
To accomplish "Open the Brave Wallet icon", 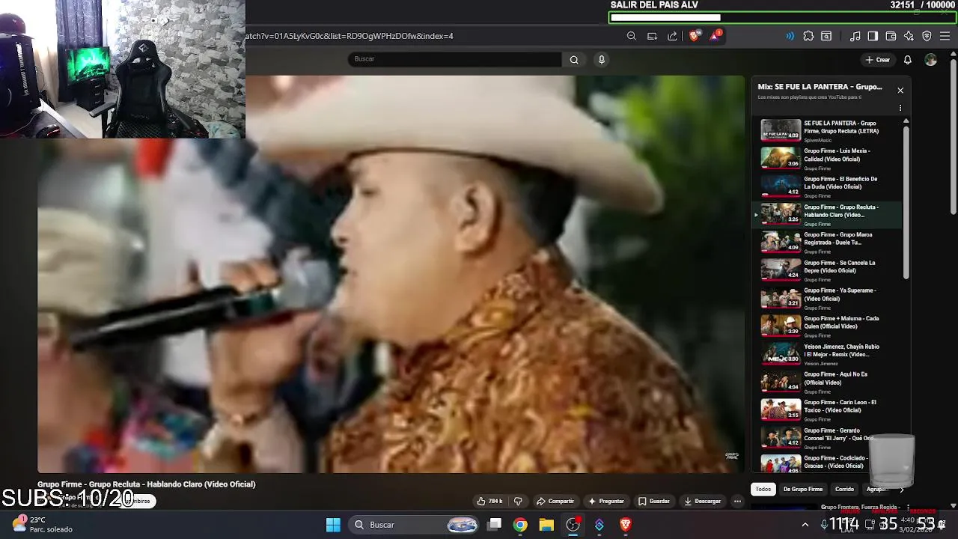I will click(891, 36).
